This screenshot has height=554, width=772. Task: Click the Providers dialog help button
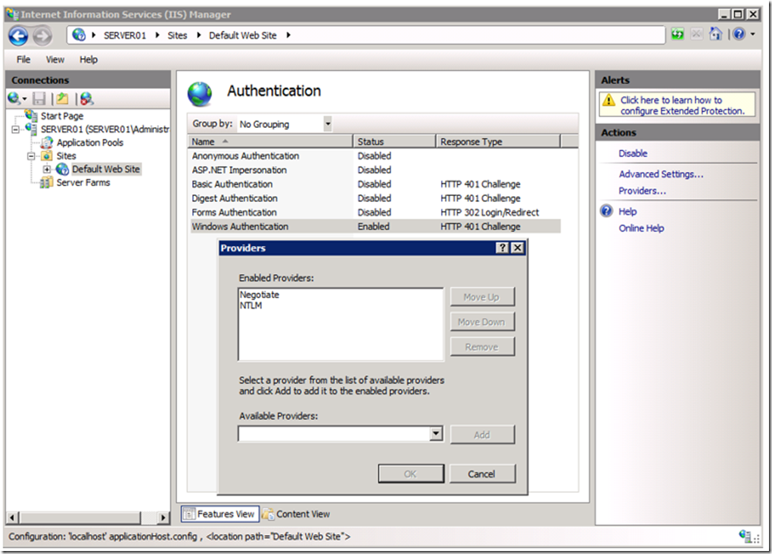503,247
